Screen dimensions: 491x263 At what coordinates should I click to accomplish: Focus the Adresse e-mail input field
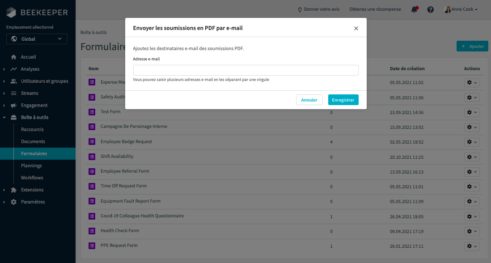[245, 70]
